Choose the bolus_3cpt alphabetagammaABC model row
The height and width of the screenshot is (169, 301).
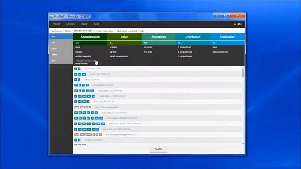pyautogui.click(x=158, y=135)
